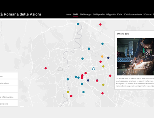Open the SOdAperchè page

click(x=99, y=14)
